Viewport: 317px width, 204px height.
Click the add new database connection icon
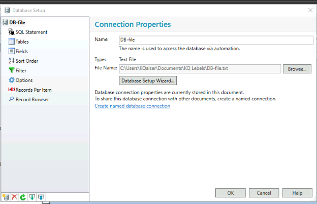(6, 197)
